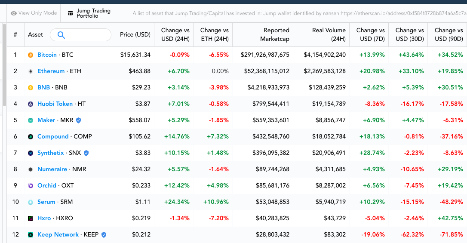Image resolution: width=467 pixels, height=243 pixels.
Task: Open the Hxro asset link
Action: tap(44, 218)
